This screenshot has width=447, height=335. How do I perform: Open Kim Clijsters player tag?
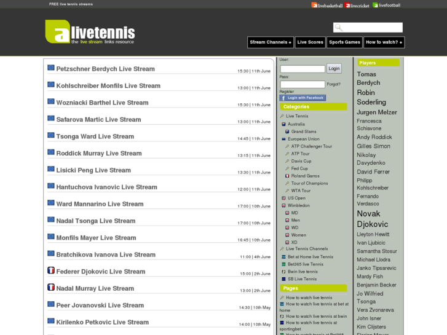tap(371, 327)
